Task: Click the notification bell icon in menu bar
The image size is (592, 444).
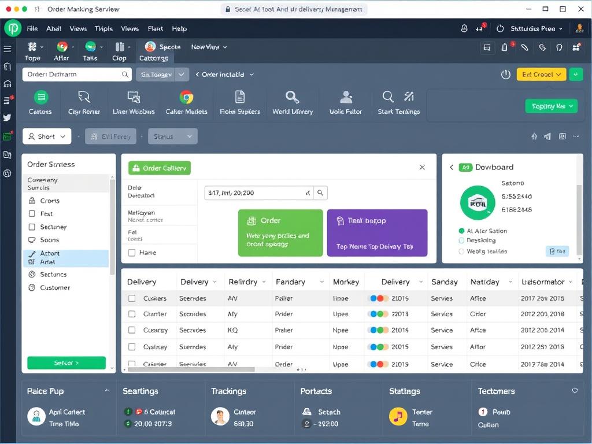Action: [464, 28]
